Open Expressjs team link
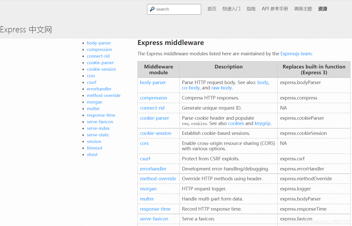 296,54
